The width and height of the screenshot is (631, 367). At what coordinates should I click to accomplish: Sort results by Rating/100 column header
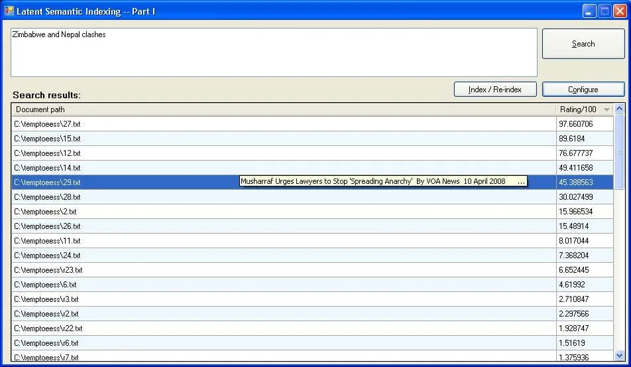click(583, 110)
